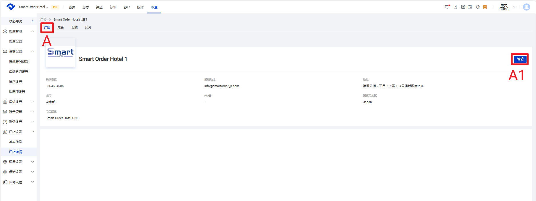Open 房型房间设置 in the sidebar
Image resolution: width=536 pixels, height=201 pixels.
coord(19,61)
